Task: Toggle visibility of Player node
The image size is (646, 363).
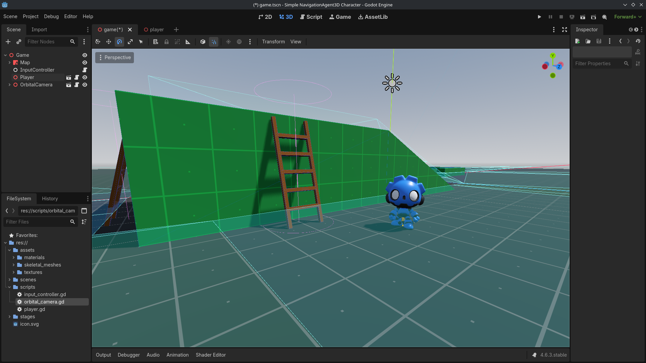Action: 85,77
